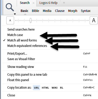Enable Match equivalent references
This screenshot has width=98, height=99.
pos(27,46)
